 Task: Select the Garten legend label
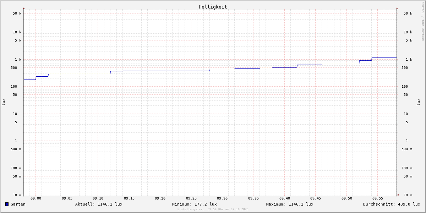click(x=18, y=204)
